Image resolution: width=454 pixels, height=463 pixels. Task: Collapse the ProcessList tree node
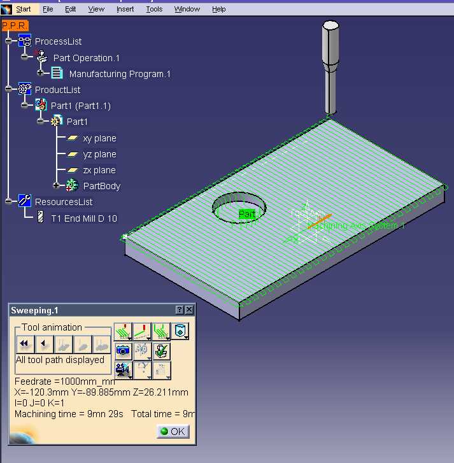coord(8,41)
